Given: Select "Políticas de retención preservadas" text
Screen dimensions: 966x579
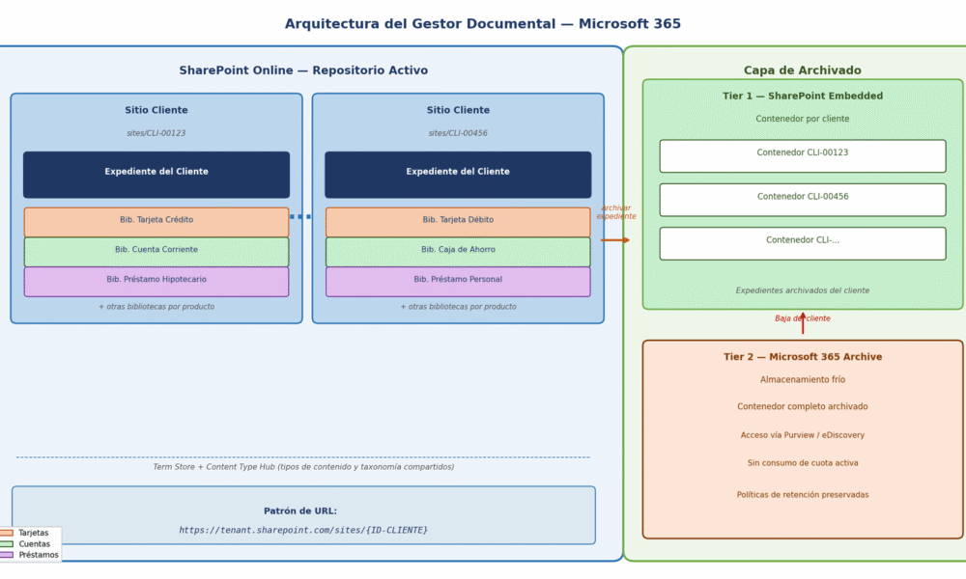Looking at the screenshot, I should tap(802, 495).
